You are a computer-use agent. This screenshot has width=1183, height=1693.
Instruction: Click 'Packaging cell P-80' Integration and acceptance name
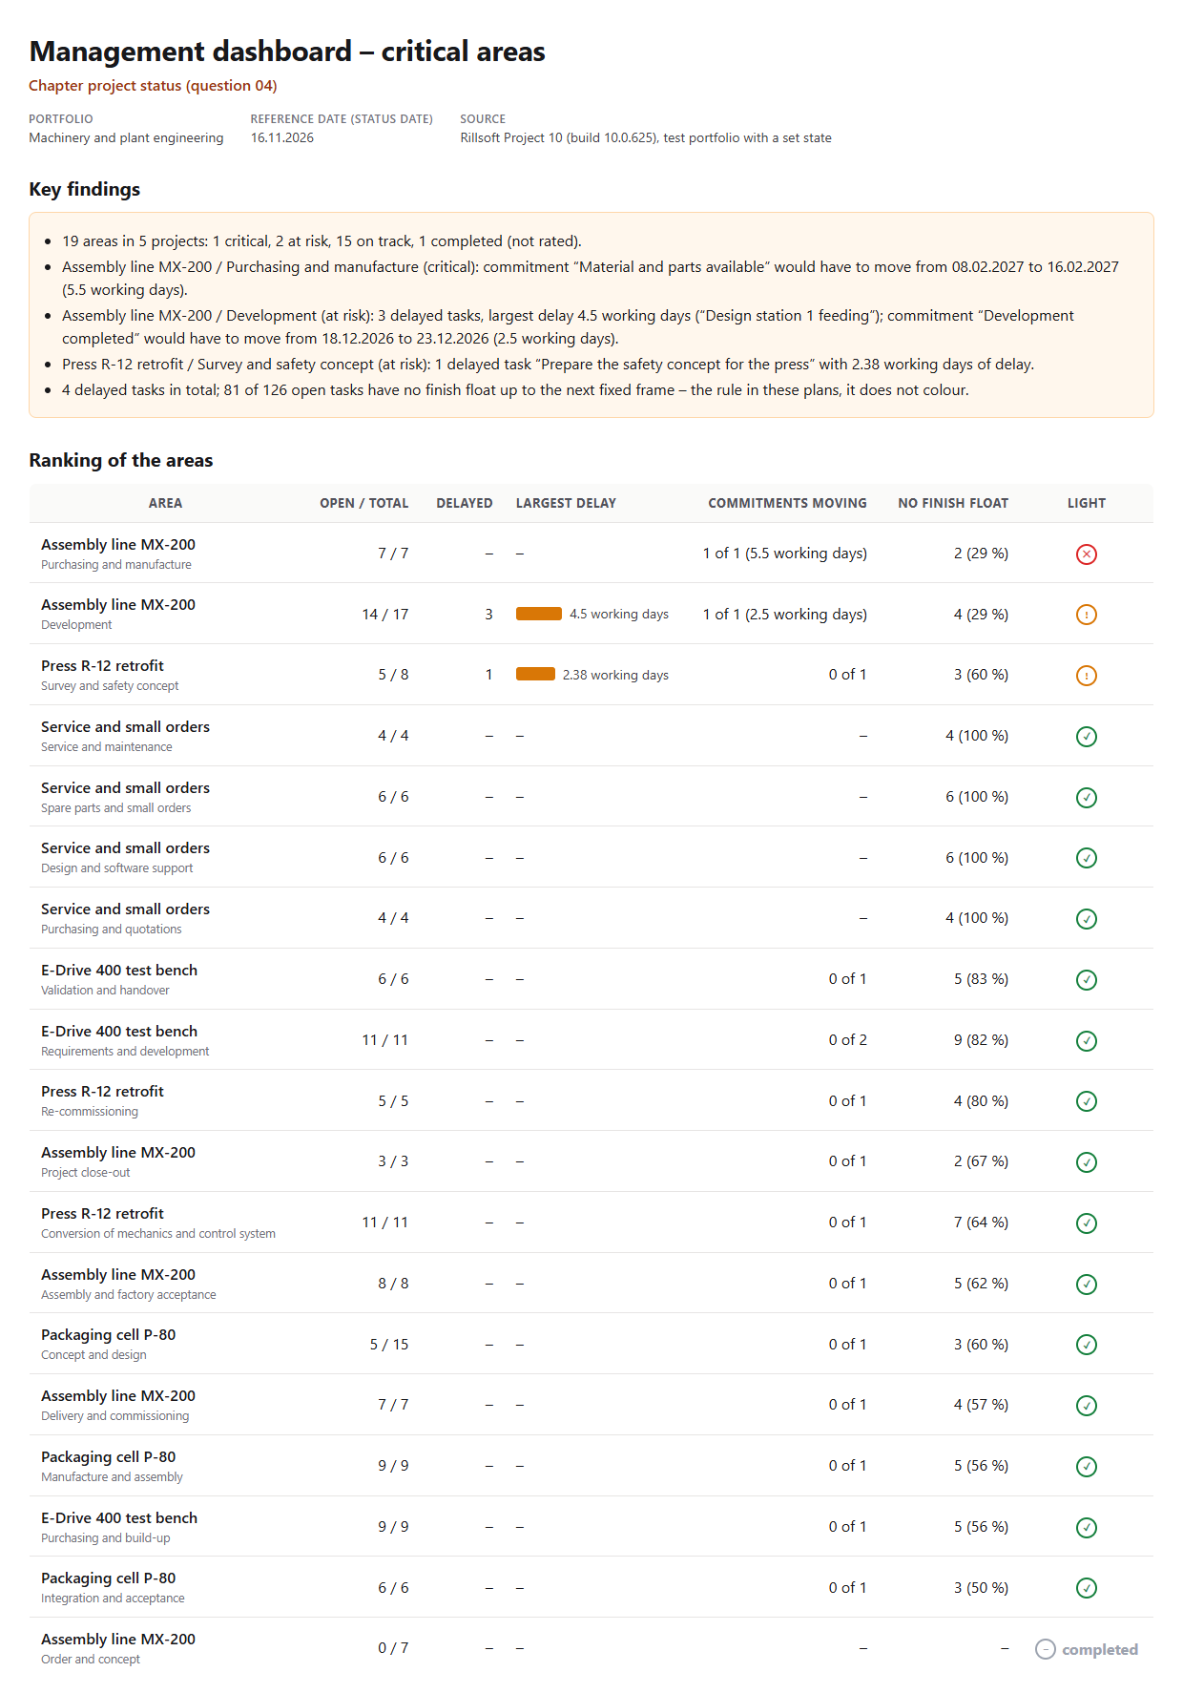108,1578
